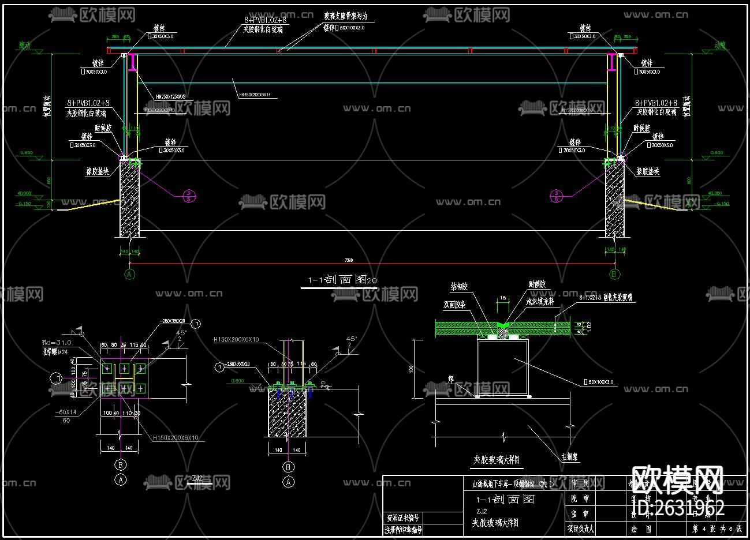Select the underlined 夹胶玻璃大样图 detail title
The image size is (750, 540).
pos(497,460)
